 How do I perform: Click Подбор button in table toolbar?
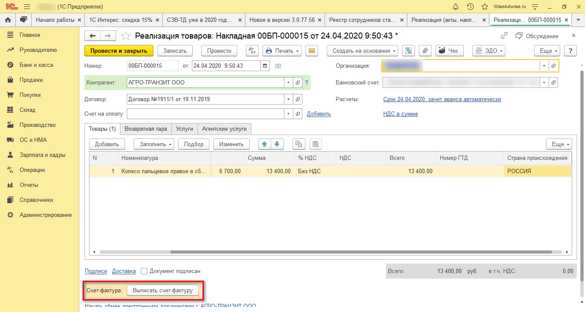tap(194, 144)
